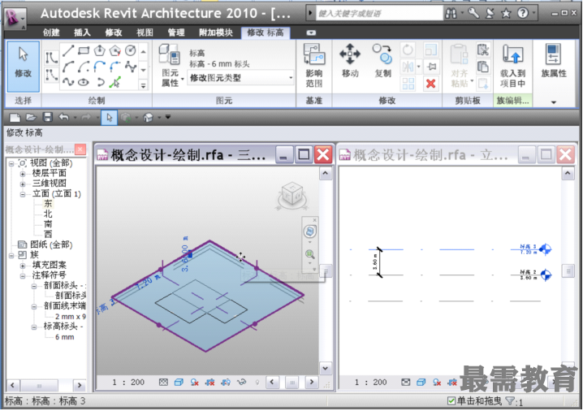Click the 图纸 (全部) tree item
This screenshot has height=411, width=583.
coord(51,244)
